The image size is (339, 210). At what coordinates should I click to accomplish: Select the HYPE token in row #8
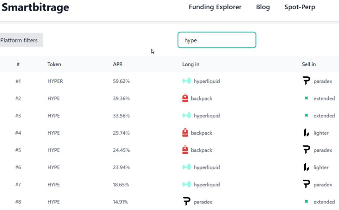(x=53, y=202)
